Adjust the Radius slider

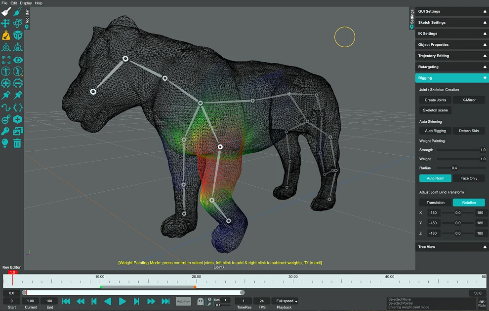tap(461, 168)
